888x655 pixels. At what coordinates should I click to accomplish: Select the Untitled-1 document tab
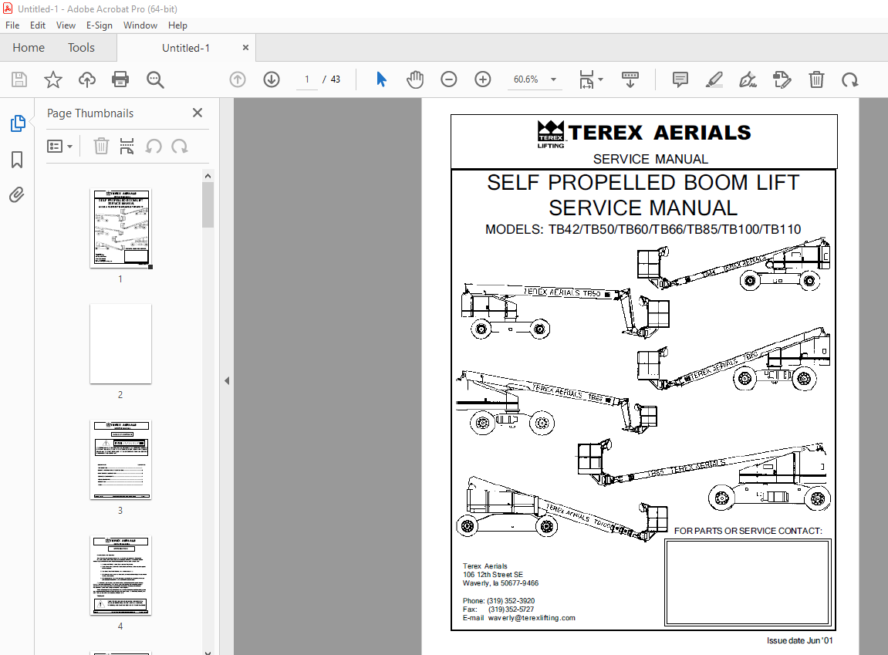186,48
